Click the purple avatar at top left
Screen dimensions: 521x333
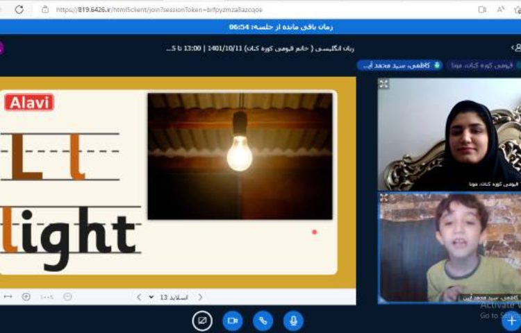point(1,48)
